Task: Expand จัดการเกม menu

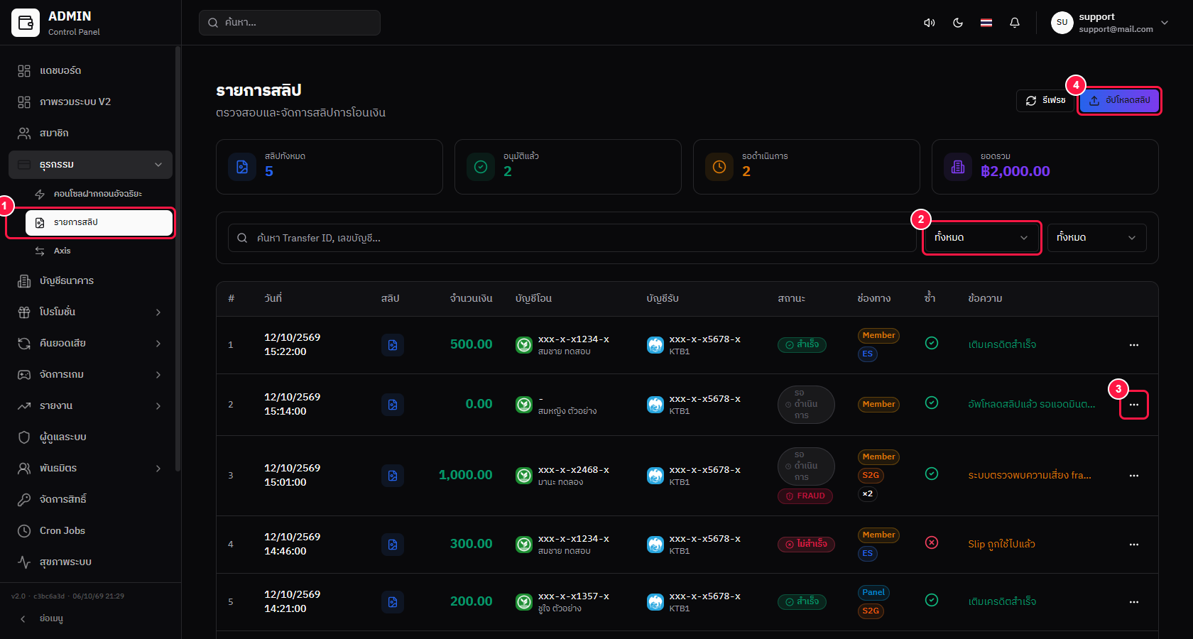Action: pos(91,375)
